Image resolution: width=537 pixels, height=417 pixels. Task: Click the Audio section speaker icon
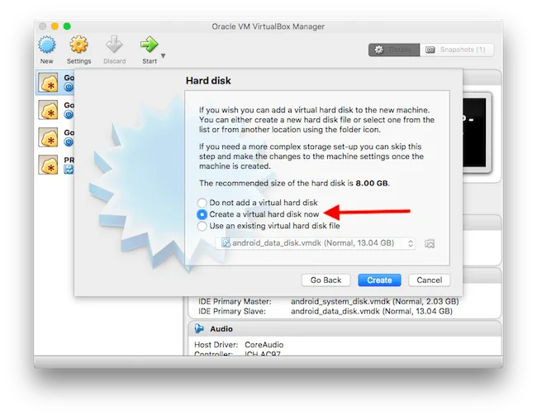click(199, 328)
